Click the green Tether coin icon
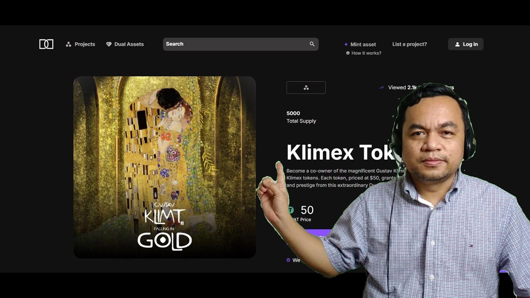Image resolution: width=530 pixels, height=298 pixels. 291,210
